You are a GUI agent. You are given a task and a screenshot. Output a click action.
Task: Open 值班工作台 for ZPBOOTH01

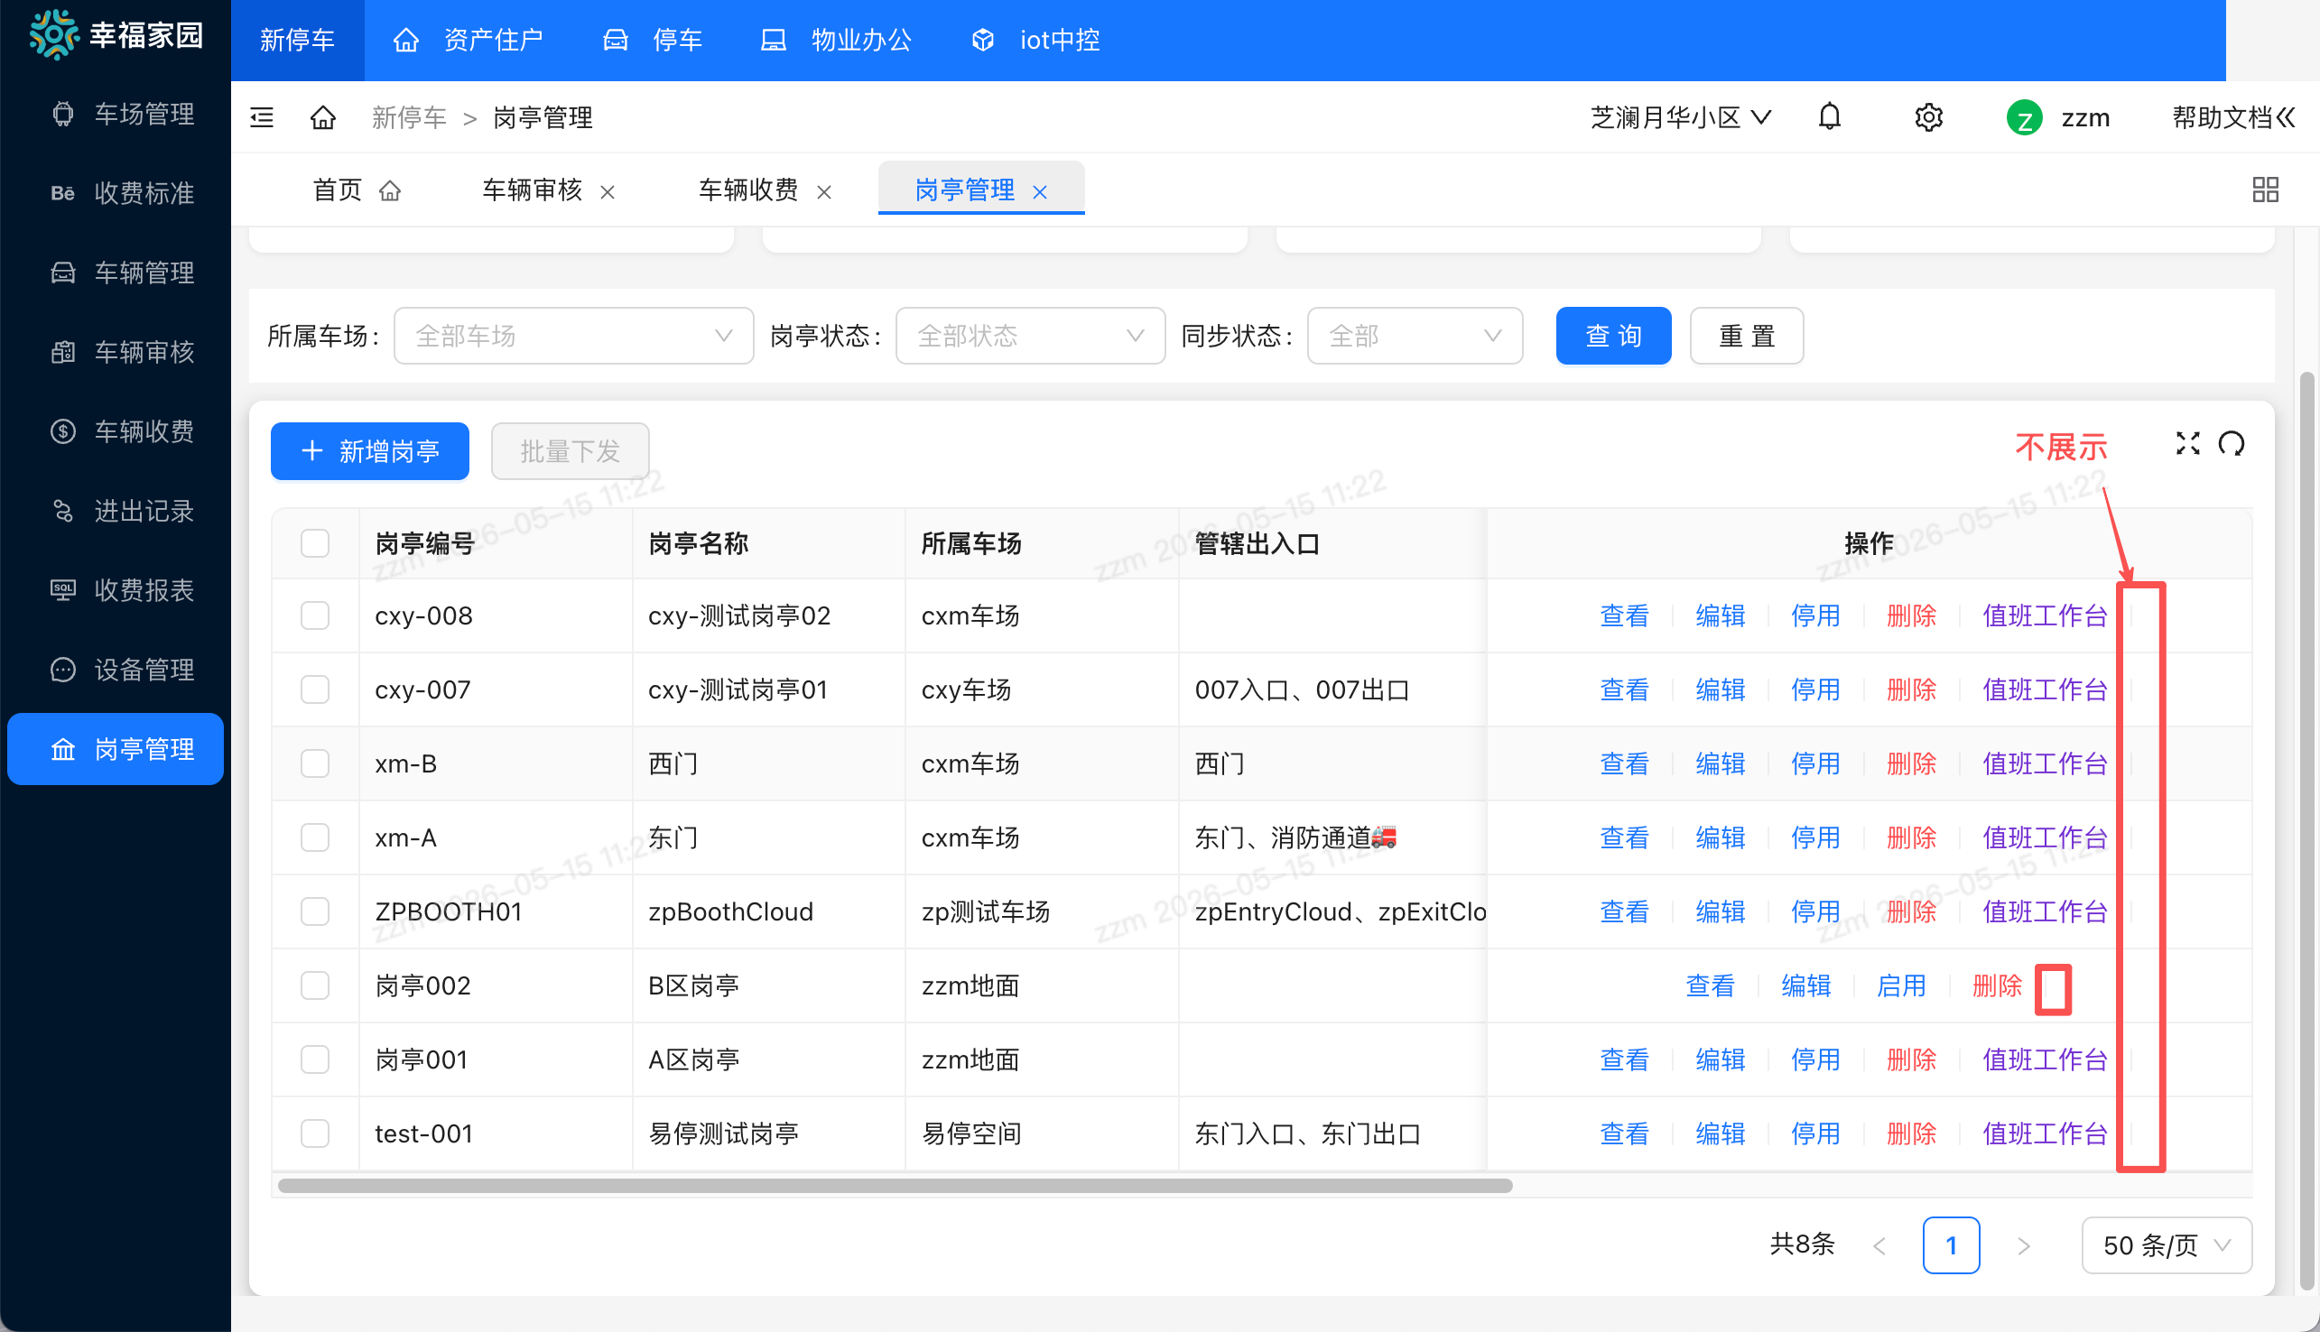[2045, 912]
